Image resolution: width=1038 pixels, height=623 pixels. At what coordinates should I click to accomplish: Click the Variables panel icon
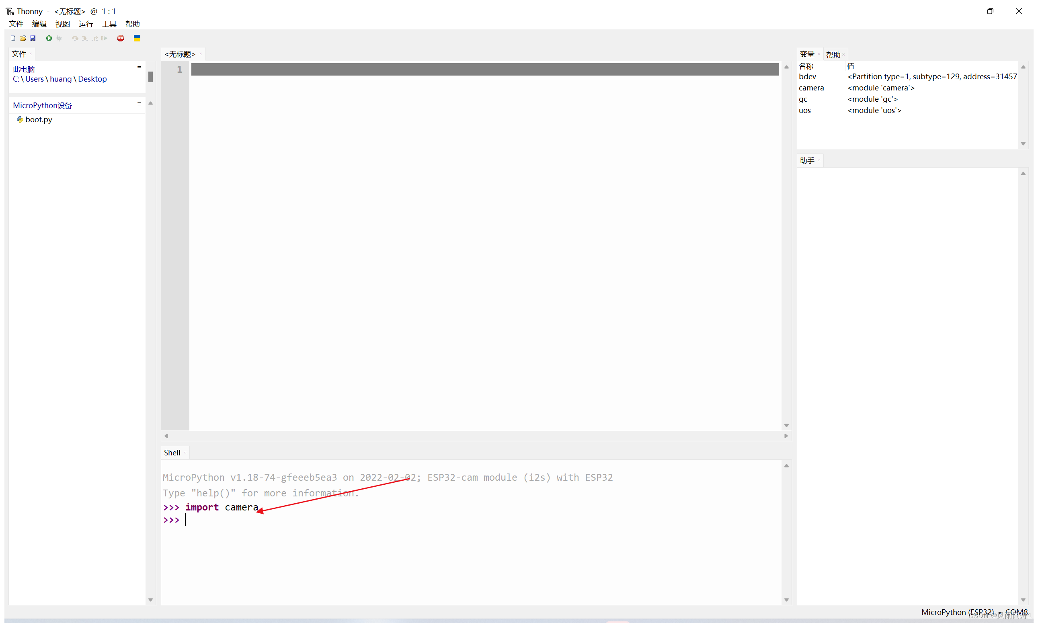[807, 53]
